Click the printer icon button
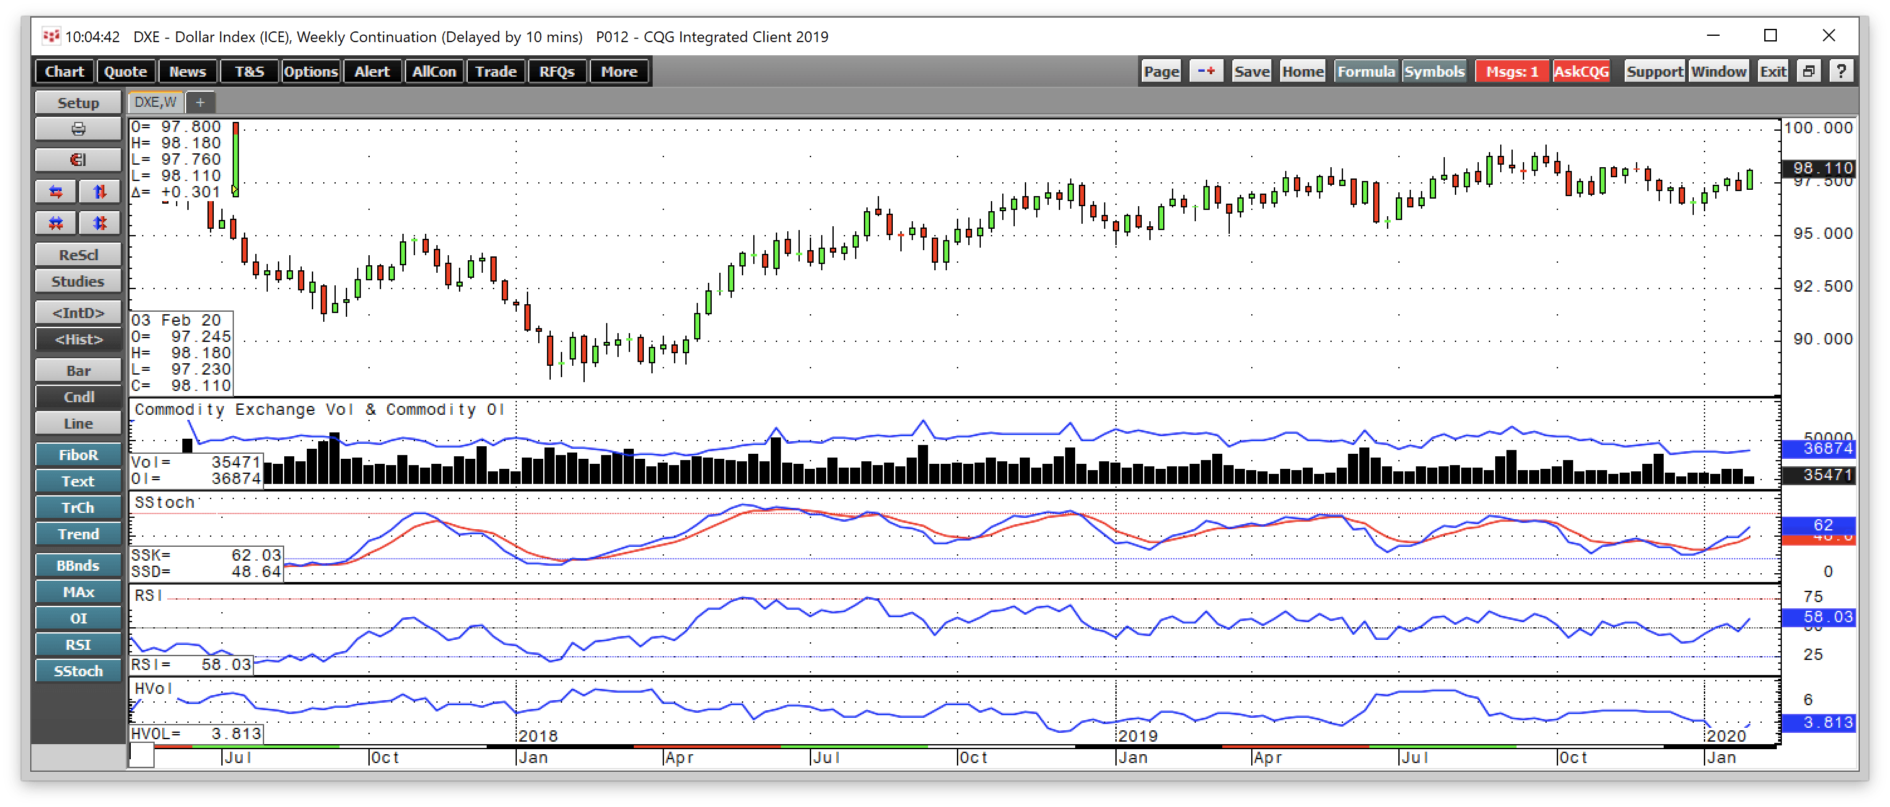This screenshot has height=807, width=1890. click(78, 130)
